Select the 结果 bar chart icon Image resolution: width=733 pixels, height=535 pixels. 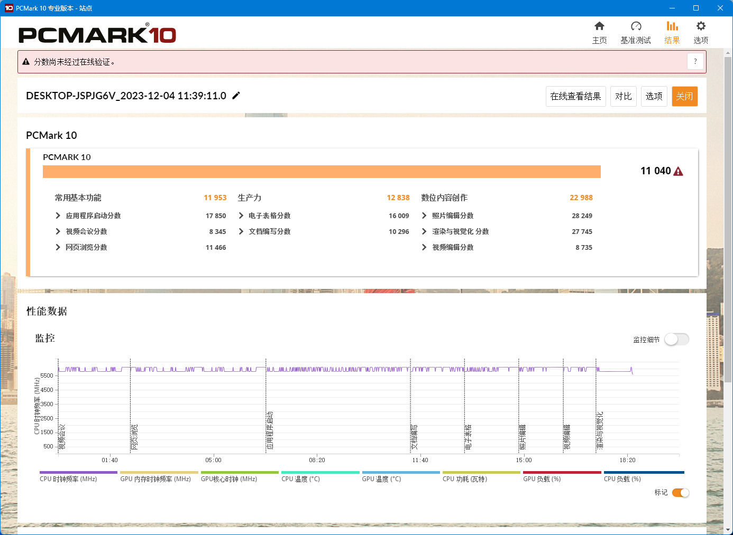tap(672, 26)
